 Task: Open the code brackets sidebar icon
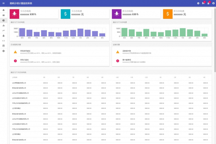(4, 41)
